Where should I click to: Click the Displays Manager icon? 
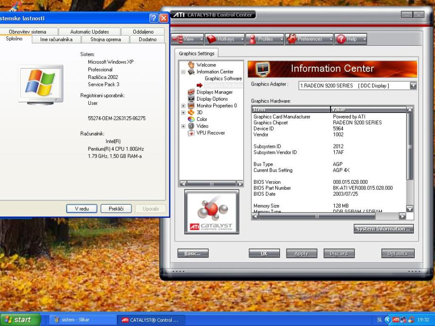(x=191, y=92)
